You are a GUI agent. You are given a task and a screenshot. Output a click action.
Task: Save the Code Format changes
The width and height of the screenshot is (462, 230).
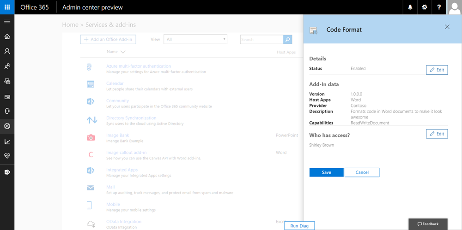(x=327, y=172)
